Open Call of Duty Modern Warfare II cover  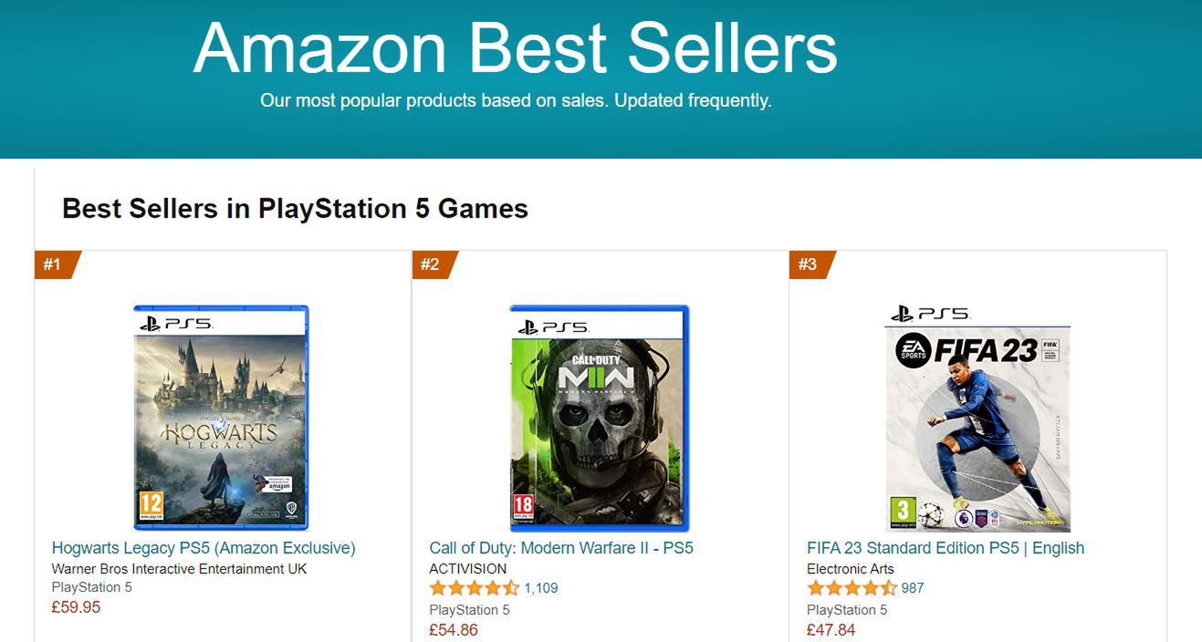coord(600,418)
